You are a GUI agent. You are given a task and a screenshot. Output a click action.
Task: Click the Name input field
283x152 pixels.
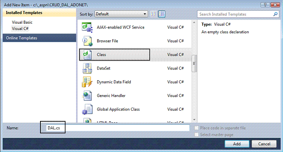click(118, 128)
